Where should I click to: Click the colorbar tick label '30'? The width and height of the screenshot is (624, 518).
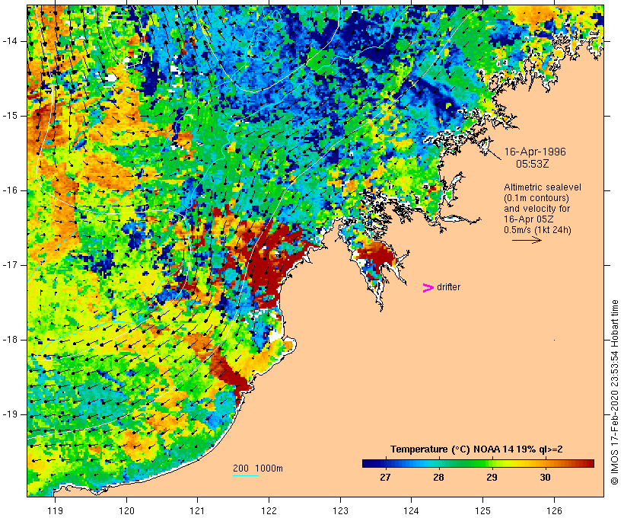545,478
